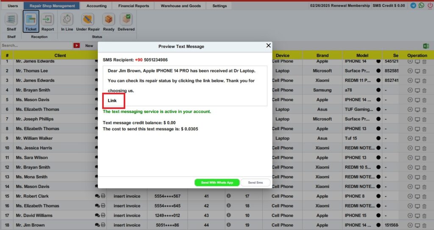Viewport: 434px width, 230px height.
Task: Close the Preview Text Message dialog
Action: (268, 45)
